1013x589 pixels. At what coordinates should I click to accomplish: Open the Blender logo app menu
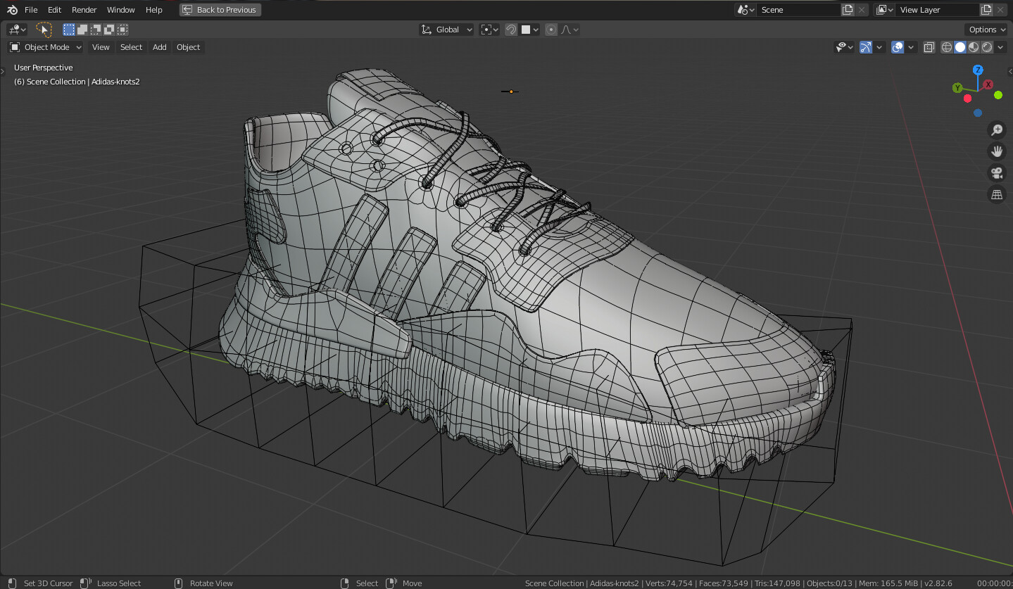[12, 10]
